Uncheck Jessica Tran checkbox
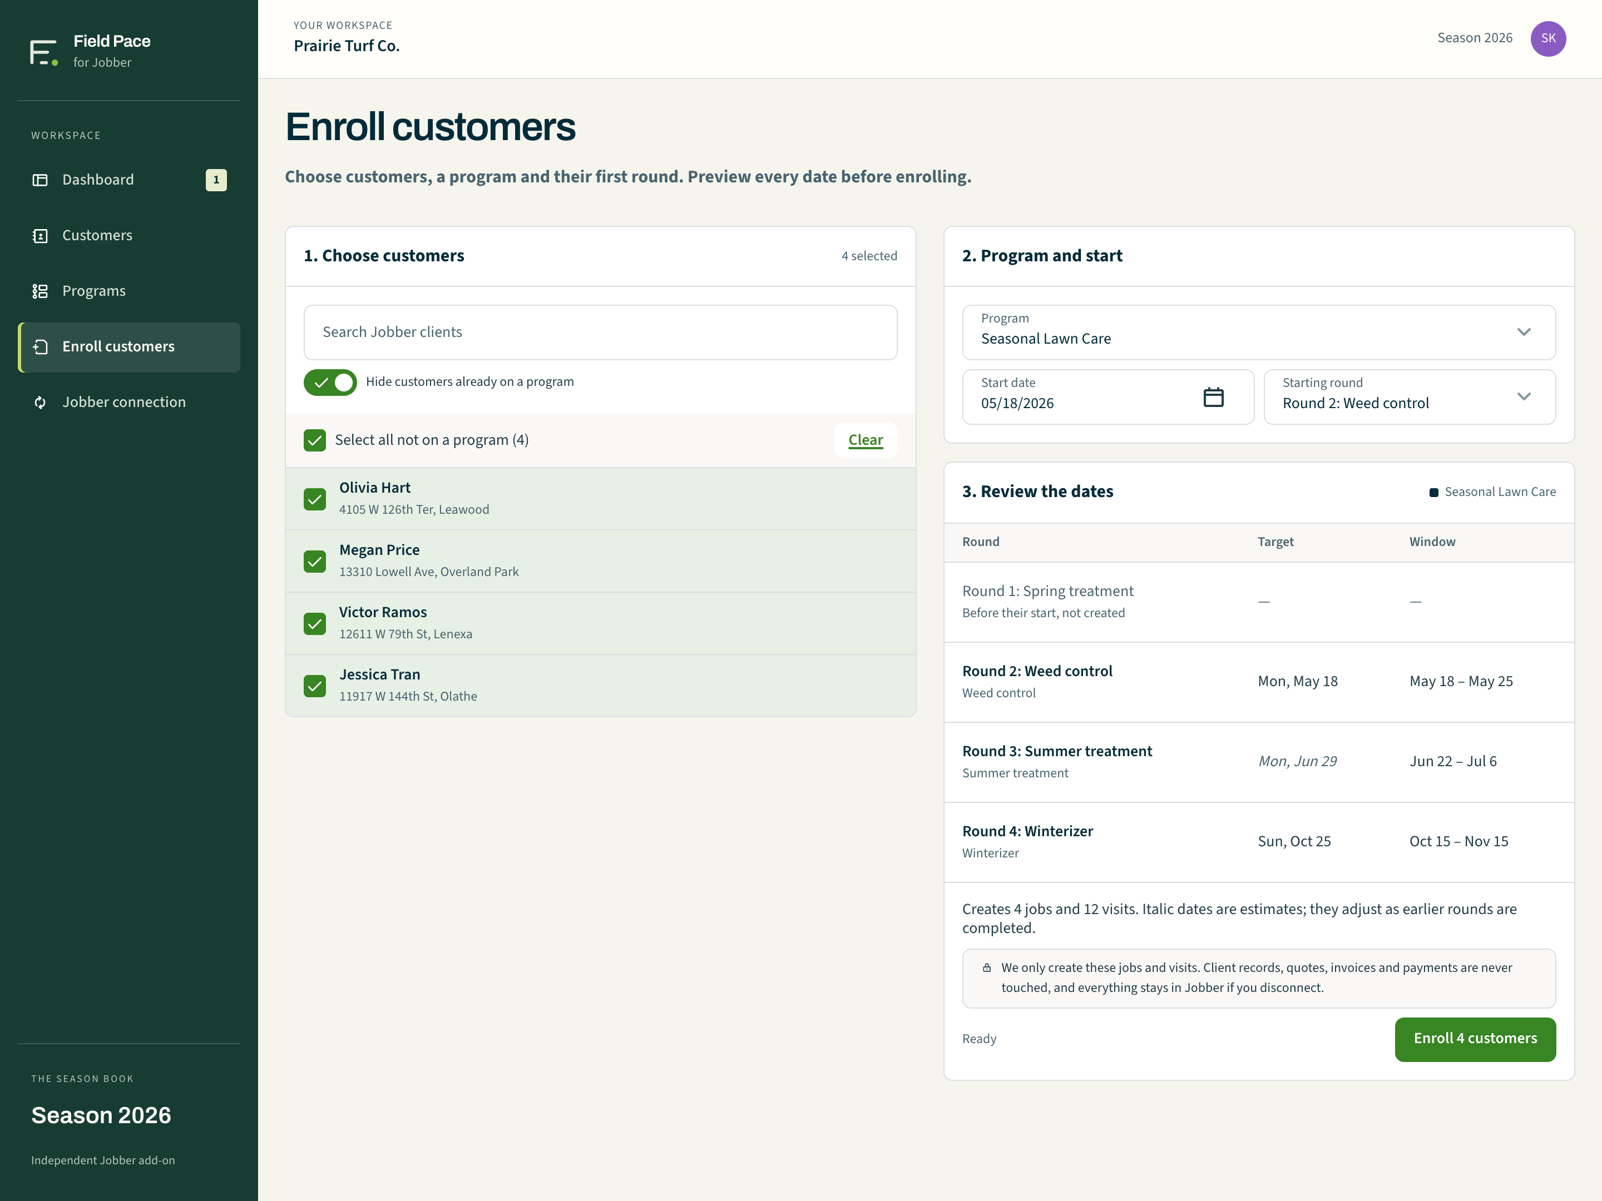 (314, 686)
